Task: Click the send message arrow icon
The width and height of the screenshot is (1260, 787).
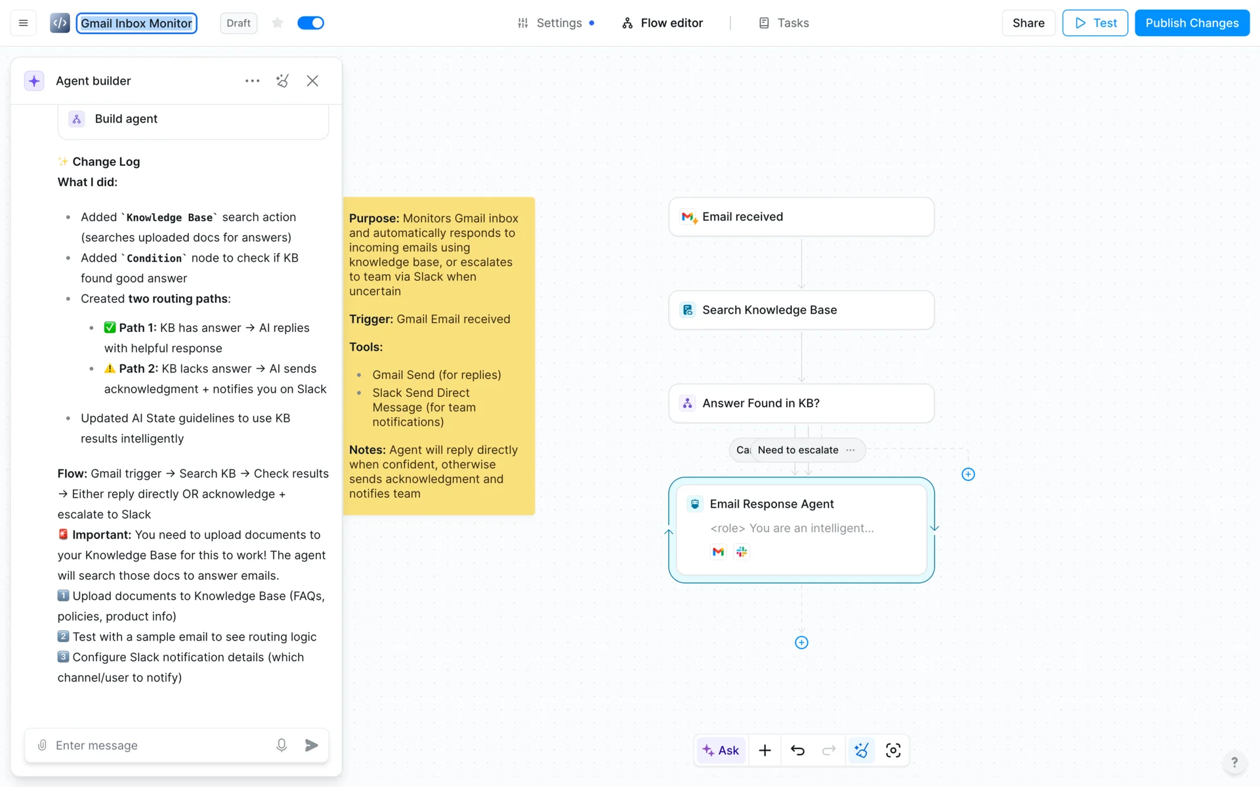Action: pos(312,745)
